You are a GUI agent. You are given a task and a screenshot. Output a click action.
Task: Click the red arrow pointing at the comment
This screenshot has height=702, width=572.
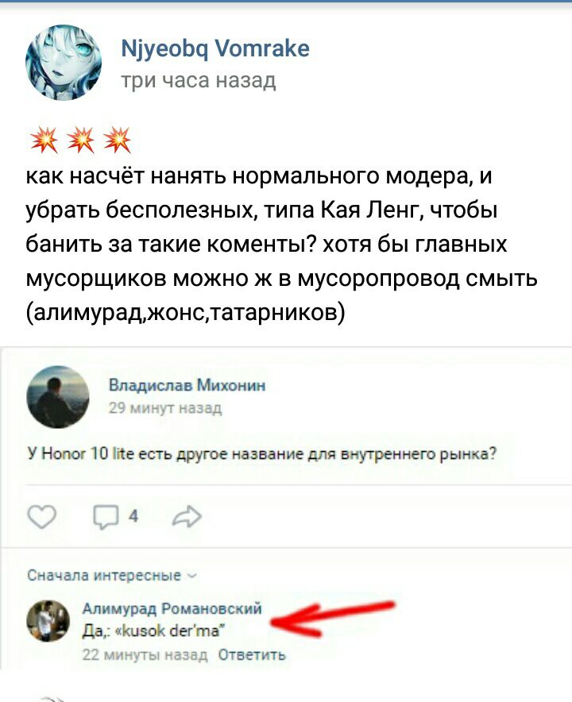coord(332,619)
